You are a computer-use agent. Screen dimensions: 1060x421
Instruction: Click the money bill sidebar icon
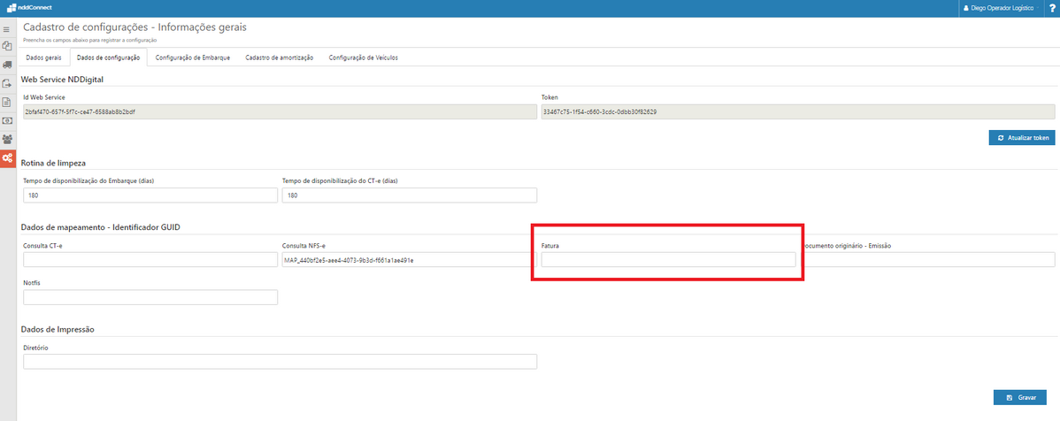pyautogui.click(x=7, y=120)
